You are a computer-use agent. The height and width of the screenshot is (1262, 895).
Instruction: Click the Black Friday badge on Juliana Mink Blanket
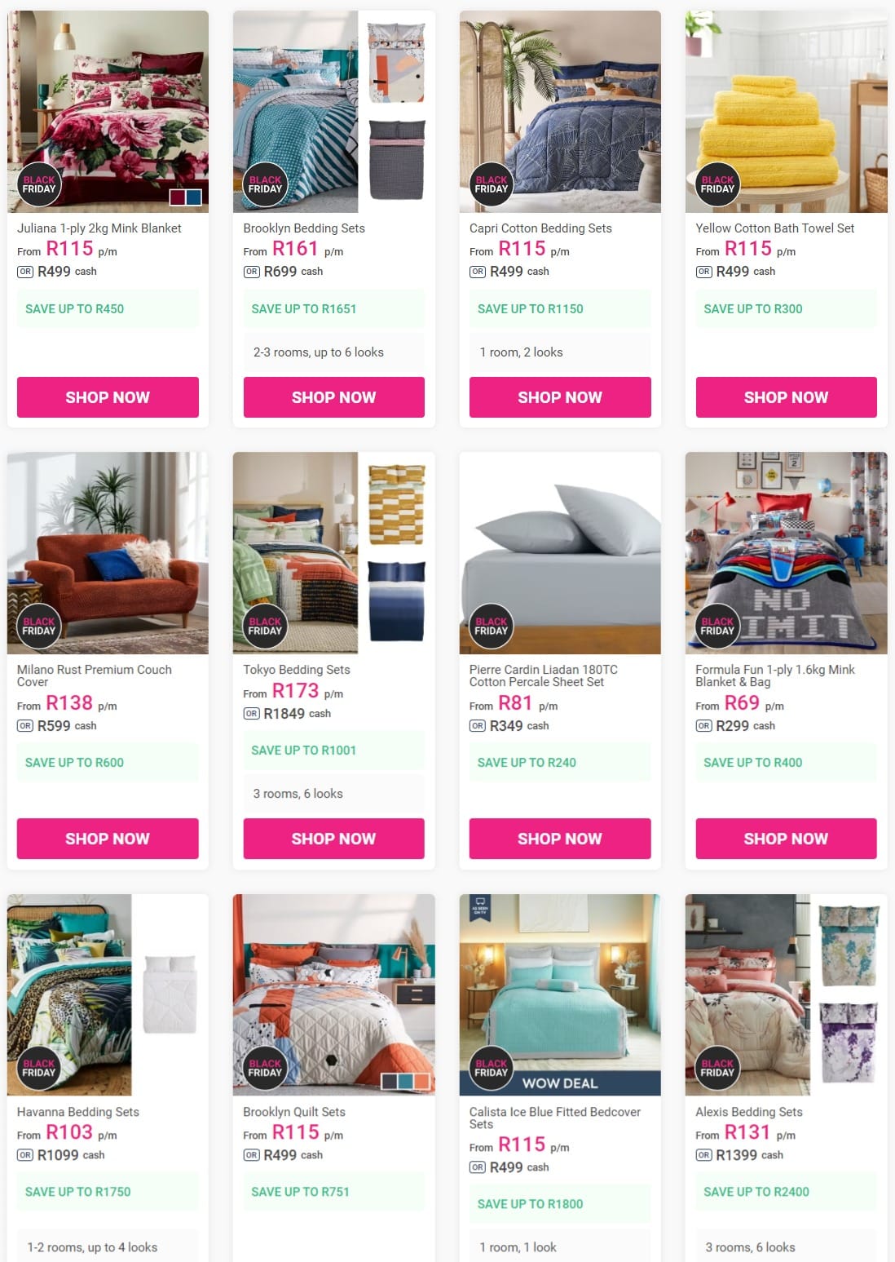point(39,184)
